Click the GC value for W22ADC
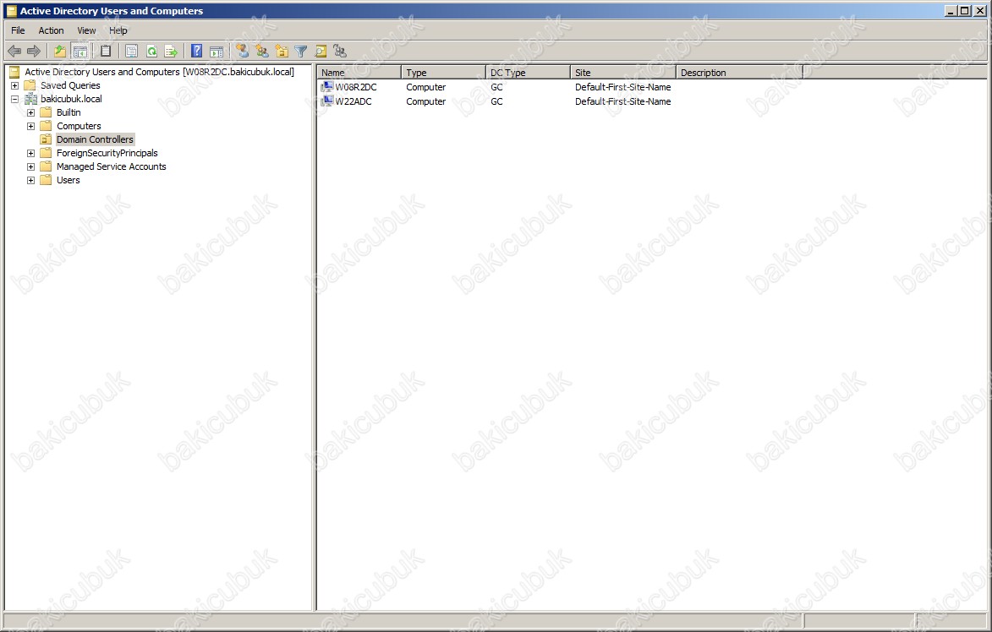 (496, 101)
